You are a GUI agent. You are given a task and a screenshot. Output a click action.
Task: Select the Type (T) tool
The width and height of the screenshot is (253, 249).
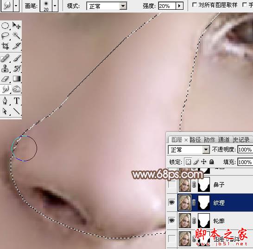coord(16,101)
